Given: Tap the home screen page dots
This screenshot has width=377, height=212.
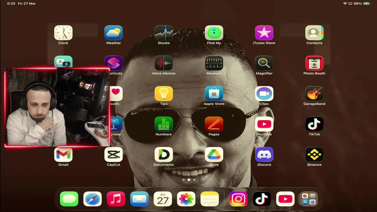Looking at the screenshot, I should point(189,180).
